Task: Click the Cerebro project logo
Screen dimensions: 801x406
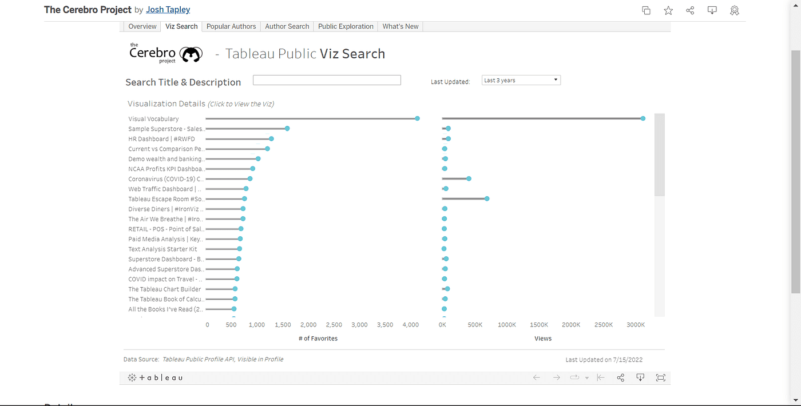Action: [x=166, y=53]
